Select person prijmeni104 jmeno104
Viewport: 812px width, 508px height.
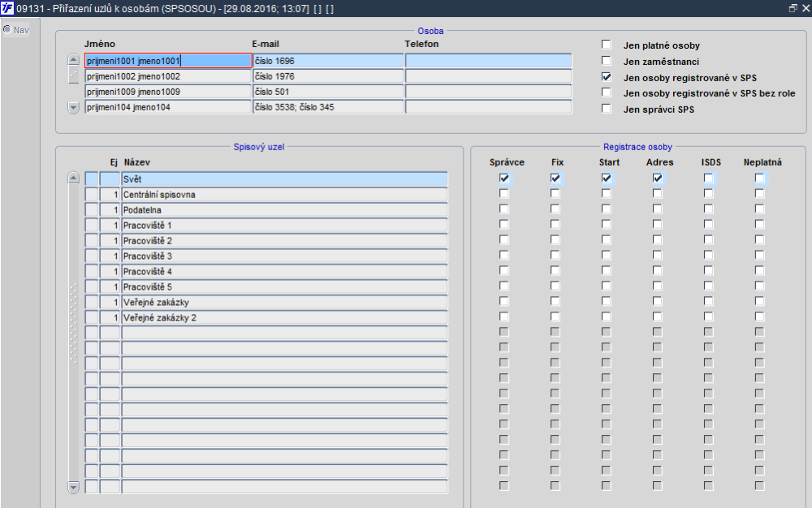(168, 107)
